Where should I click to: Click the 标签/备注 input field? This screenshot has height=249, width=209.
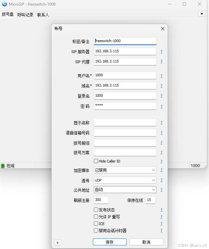(125, 41)
